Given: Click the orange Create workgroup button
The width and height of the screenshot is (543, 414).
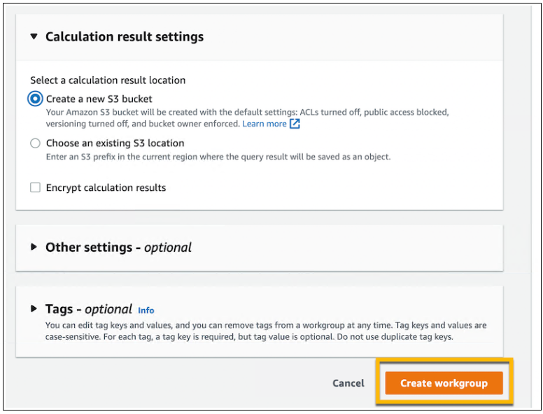Looking at the screenshot, I should [444, 383].
